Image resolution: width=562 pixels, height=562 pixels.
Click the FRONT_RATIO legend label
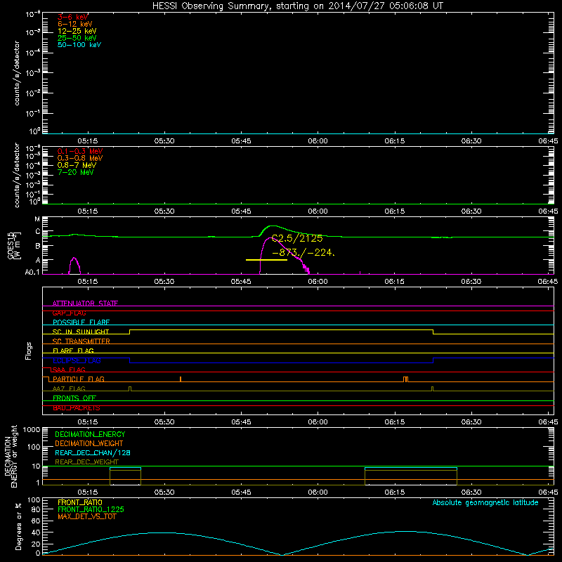(x=80, y=502)
